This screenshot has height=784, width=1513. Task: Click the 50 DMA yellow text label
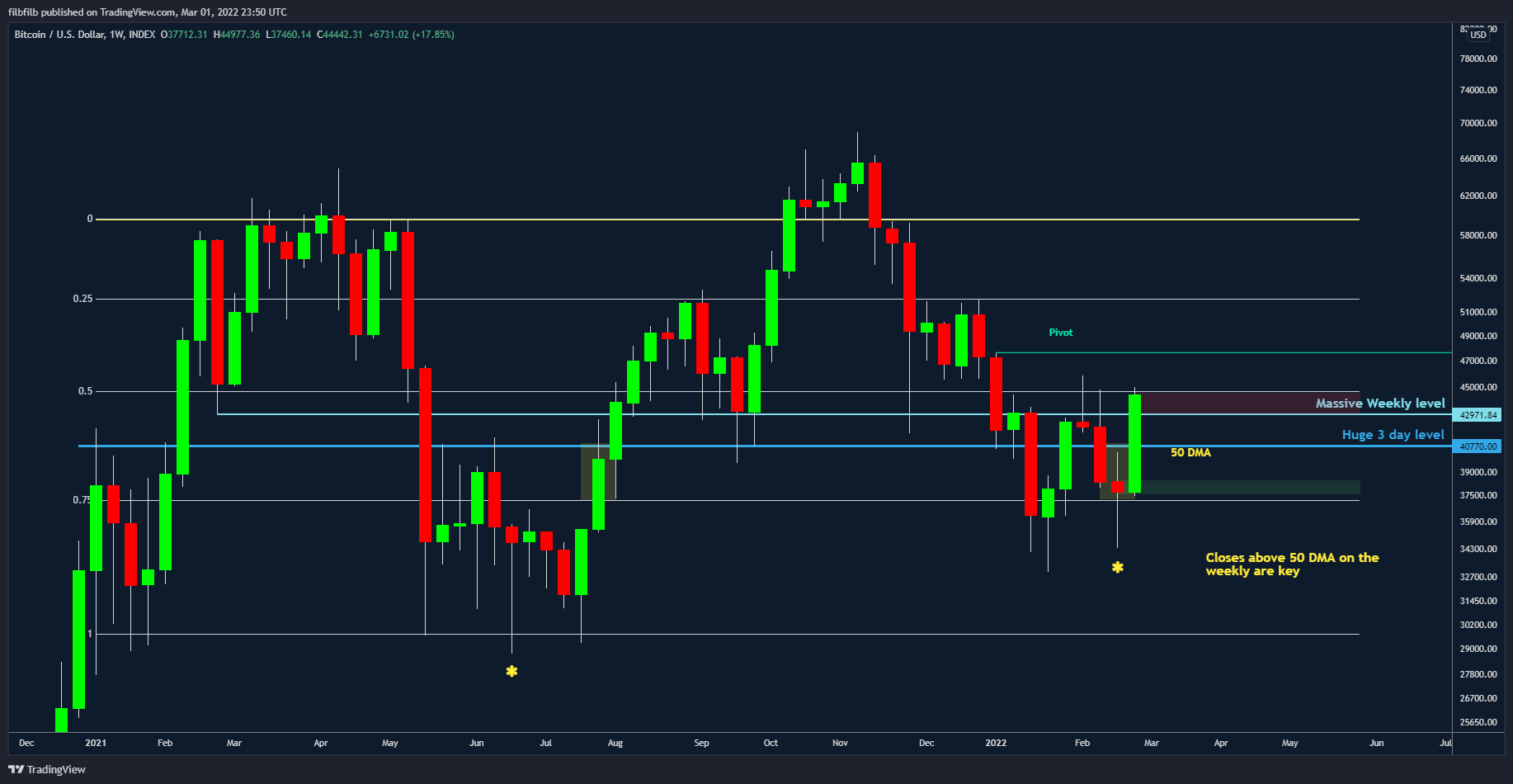click(1190, 452)
